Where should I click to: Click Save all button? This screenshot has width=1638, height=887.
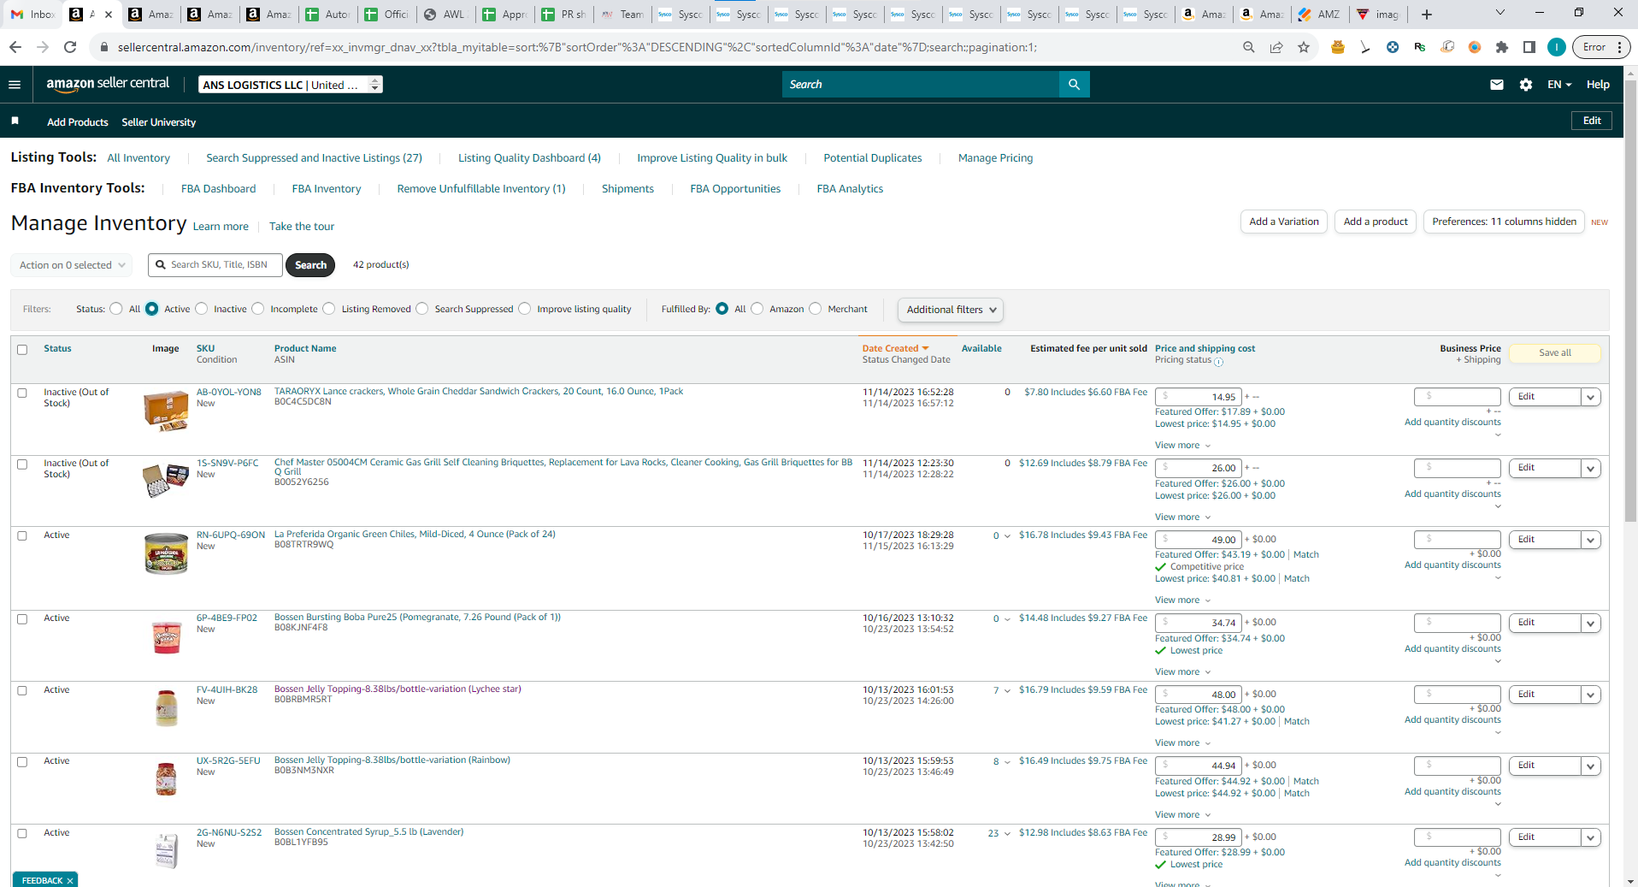tap(1555, 352)
